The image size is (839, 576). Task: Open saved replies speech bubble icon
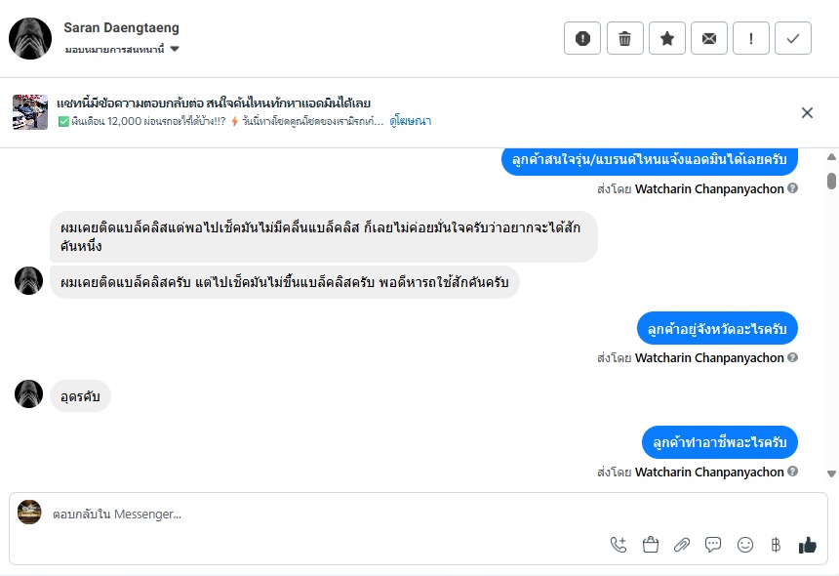pos(713,545)
